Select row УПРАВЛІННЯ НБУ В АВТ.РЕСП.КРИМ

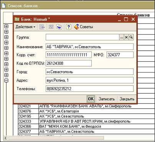(86, 121)
